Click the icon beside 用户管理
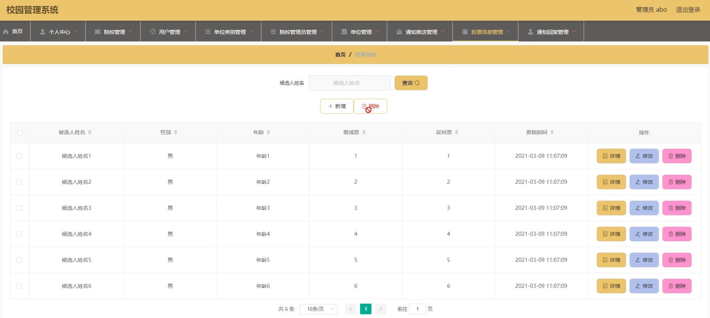 [153, 32]
